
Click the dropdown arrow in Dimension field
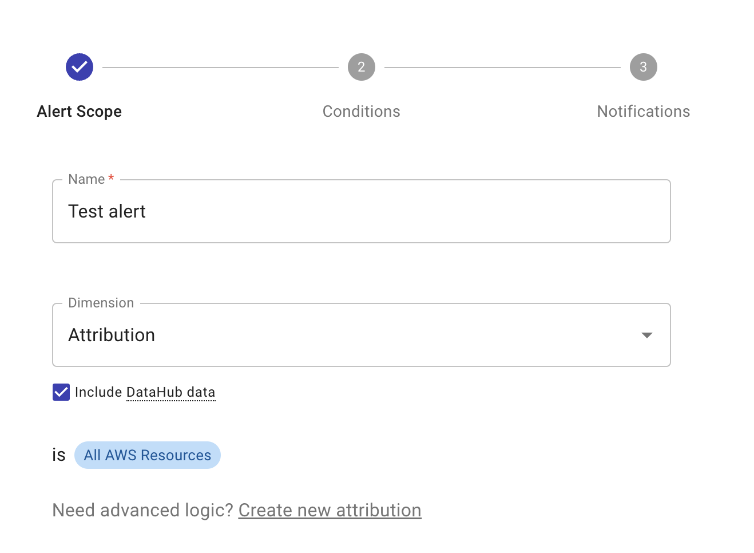pos(646,335)
